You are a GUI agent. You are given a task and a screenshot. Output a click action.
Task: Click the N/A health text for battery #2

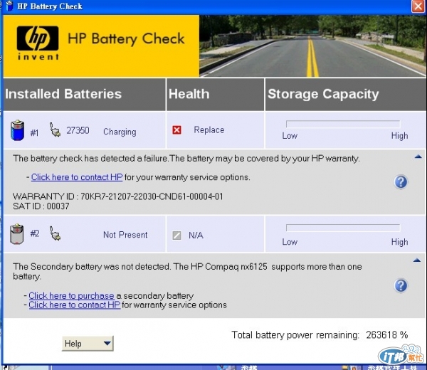click(196, 236)
